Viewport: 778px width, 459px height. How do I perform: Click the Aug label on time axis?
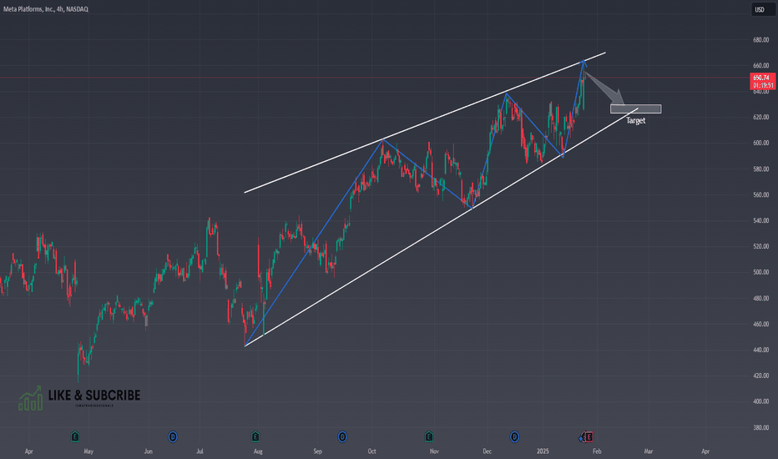[x=258, y=451]
